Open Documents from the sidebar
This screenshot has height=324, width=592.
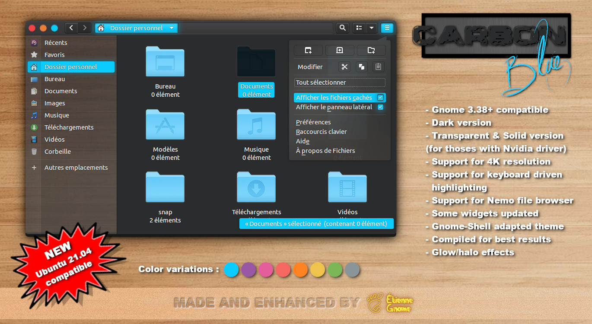coord(71,91)
